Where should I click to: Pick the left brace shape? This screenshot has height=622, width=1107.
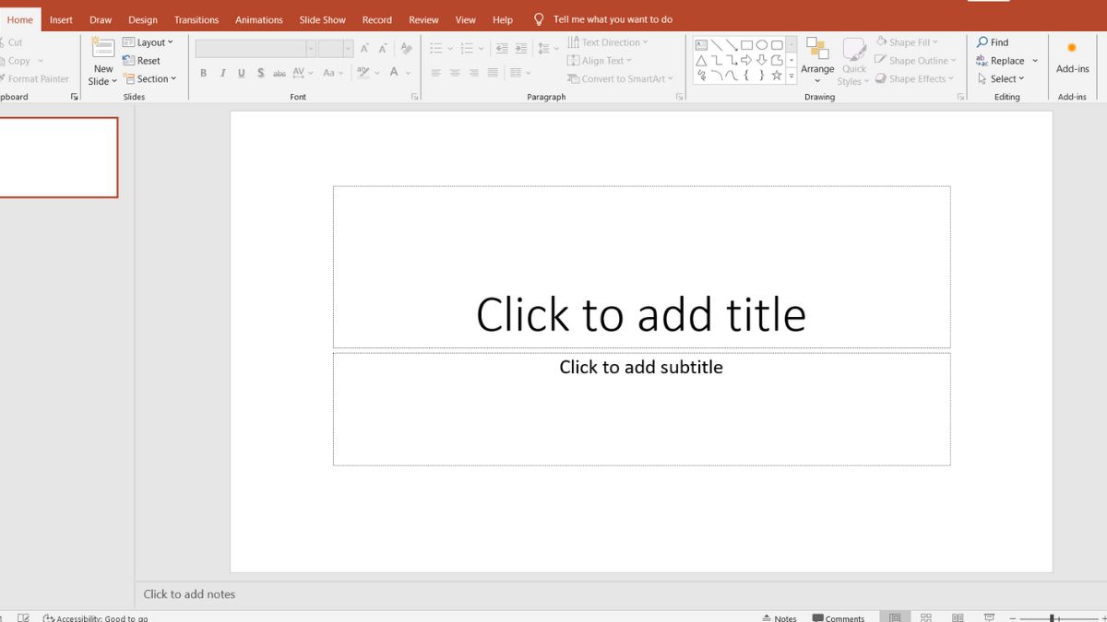pyautogui.click(x=746, y=76)
